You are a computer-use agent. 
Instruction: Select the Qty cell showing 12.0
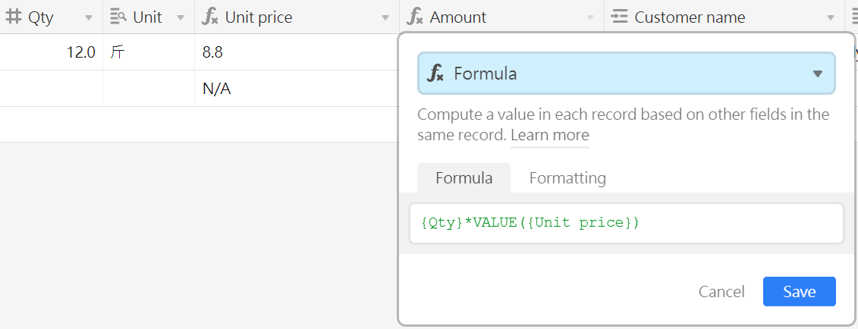click(x=52, y=52)
